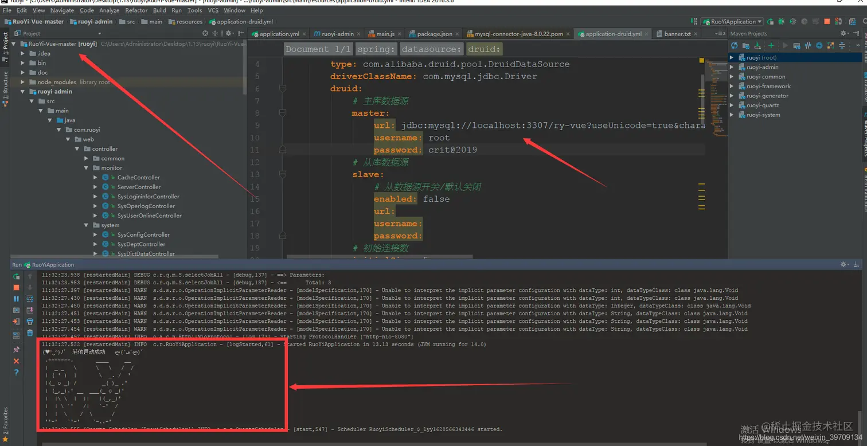Open the Structure tool window side tab
This screenshot has width=867, height=446.
coord(5,89)
